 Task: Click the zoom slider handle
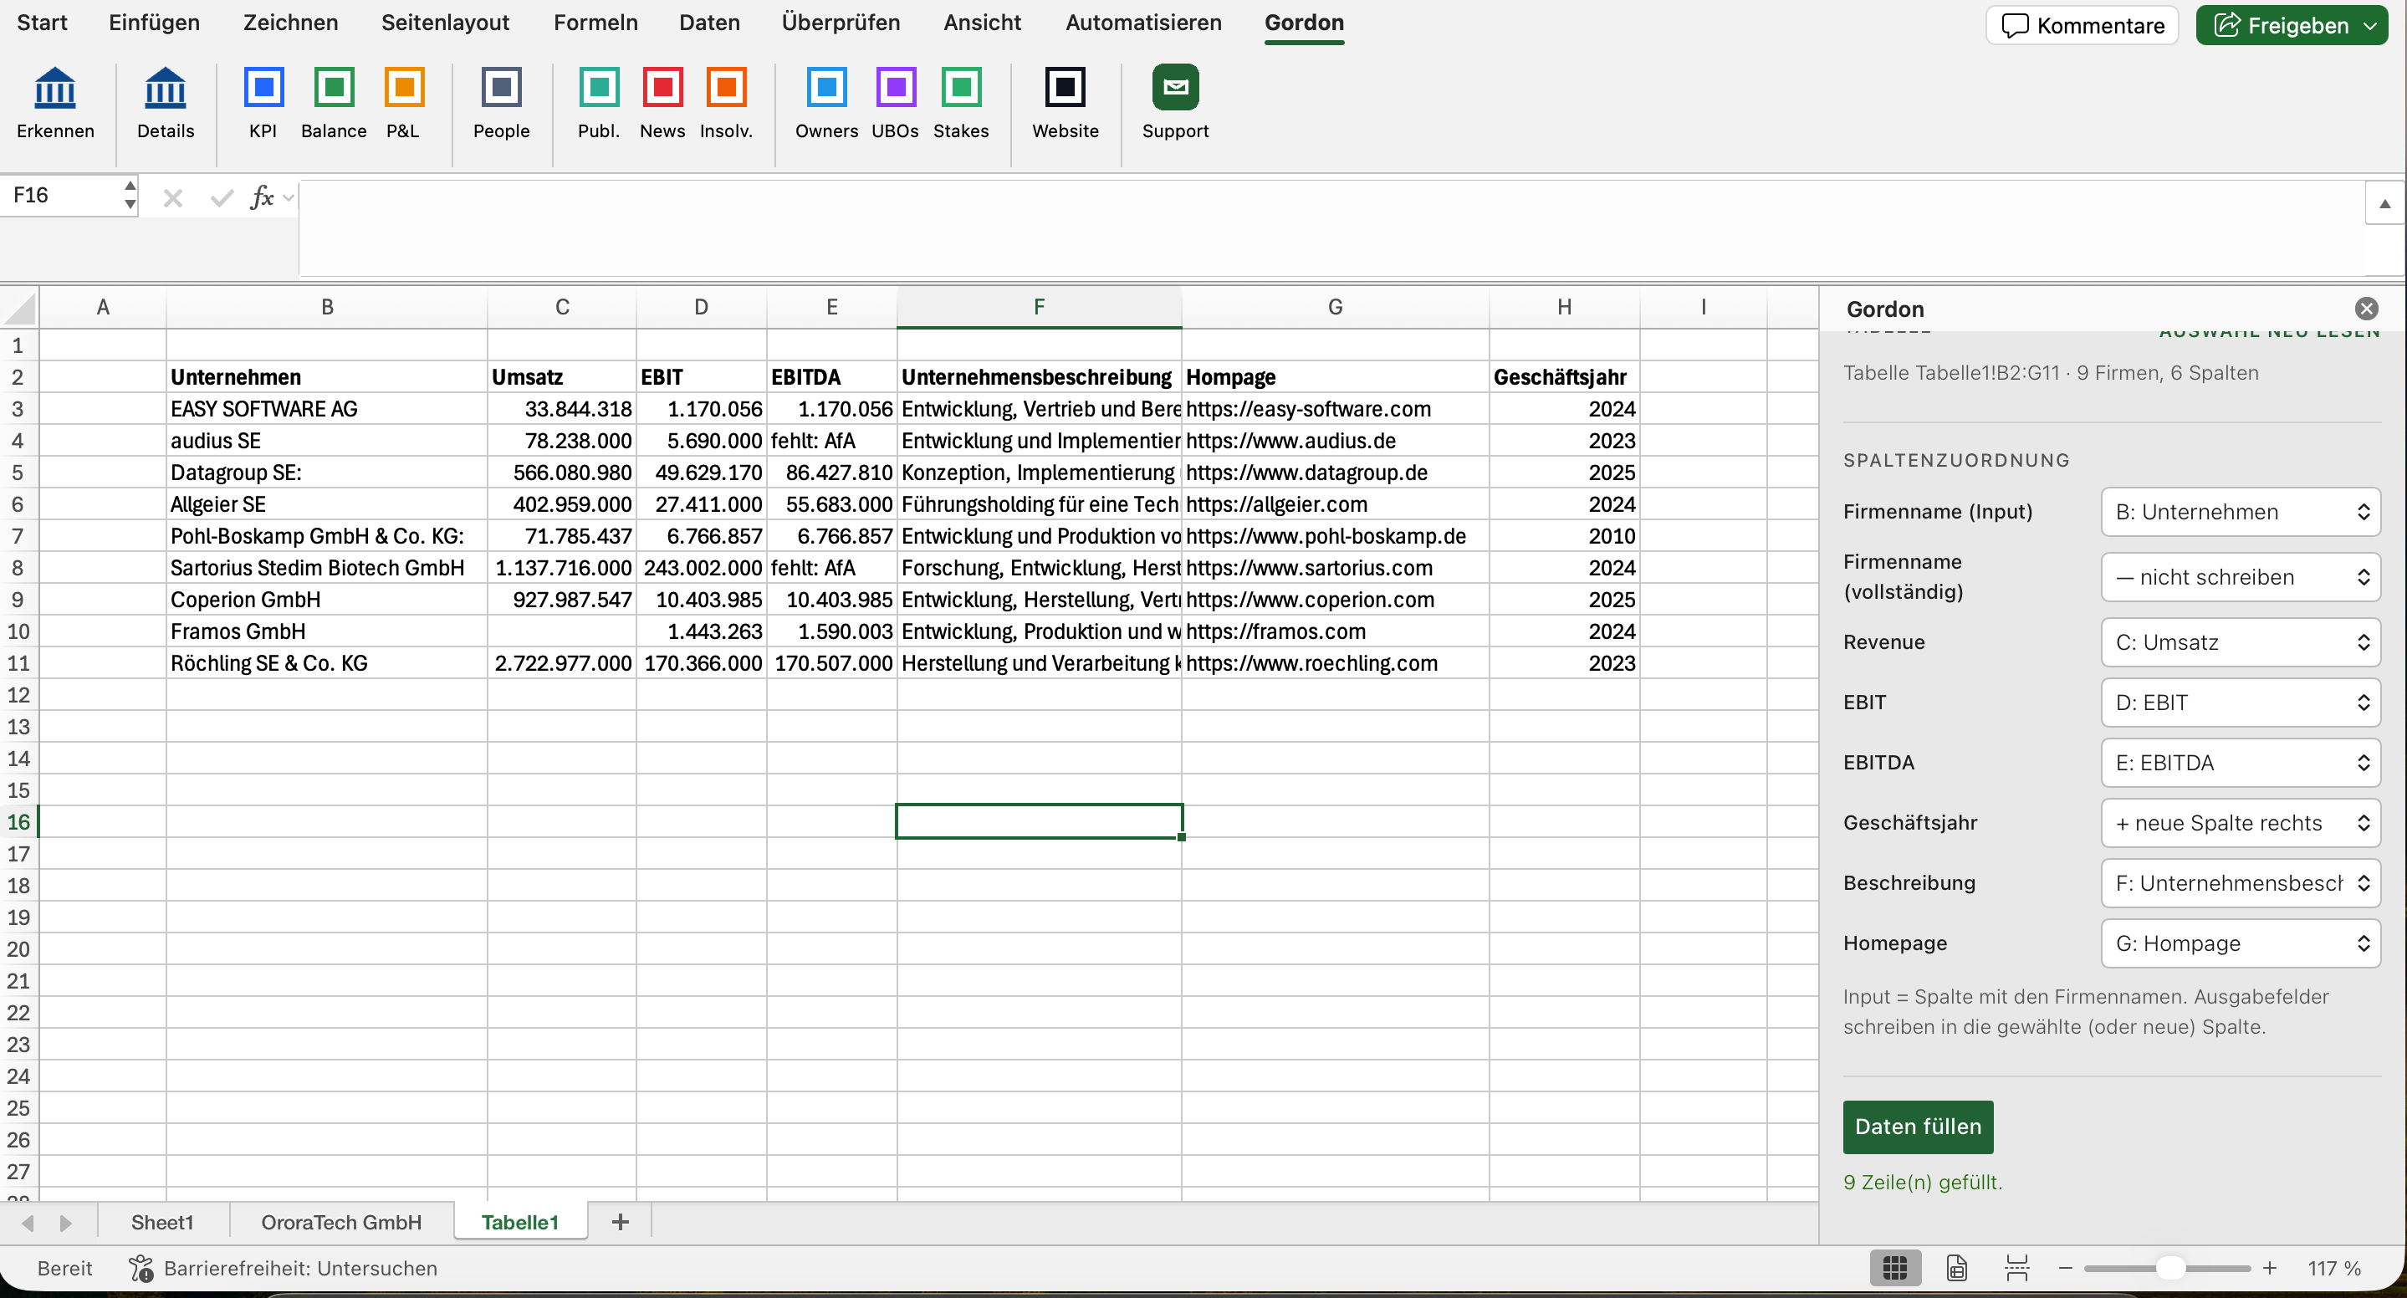[2169, 1268]
